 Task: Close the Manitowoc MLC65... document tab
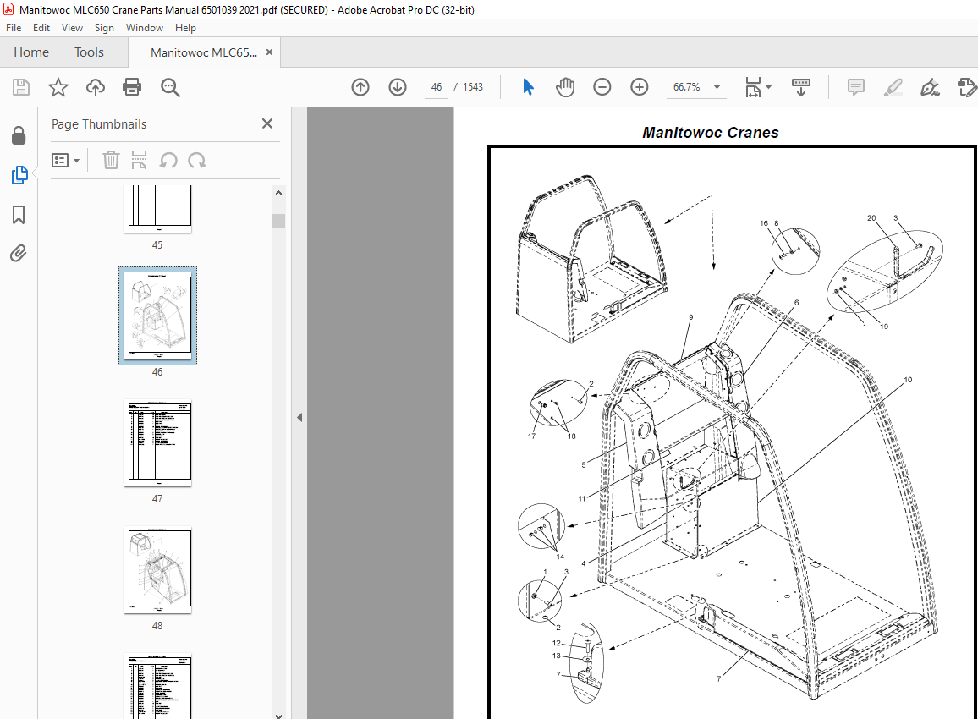click(x=269, y=52)
